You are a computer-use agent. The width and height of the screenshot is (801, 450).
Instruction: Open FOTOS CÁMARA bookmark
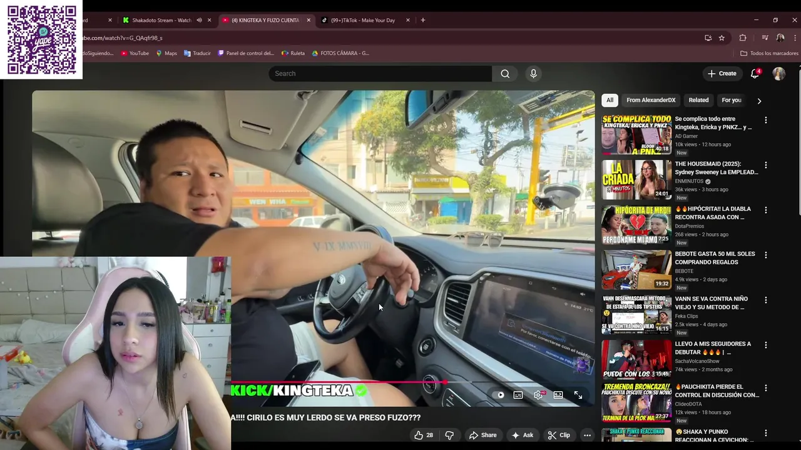(x=340, y=53)
